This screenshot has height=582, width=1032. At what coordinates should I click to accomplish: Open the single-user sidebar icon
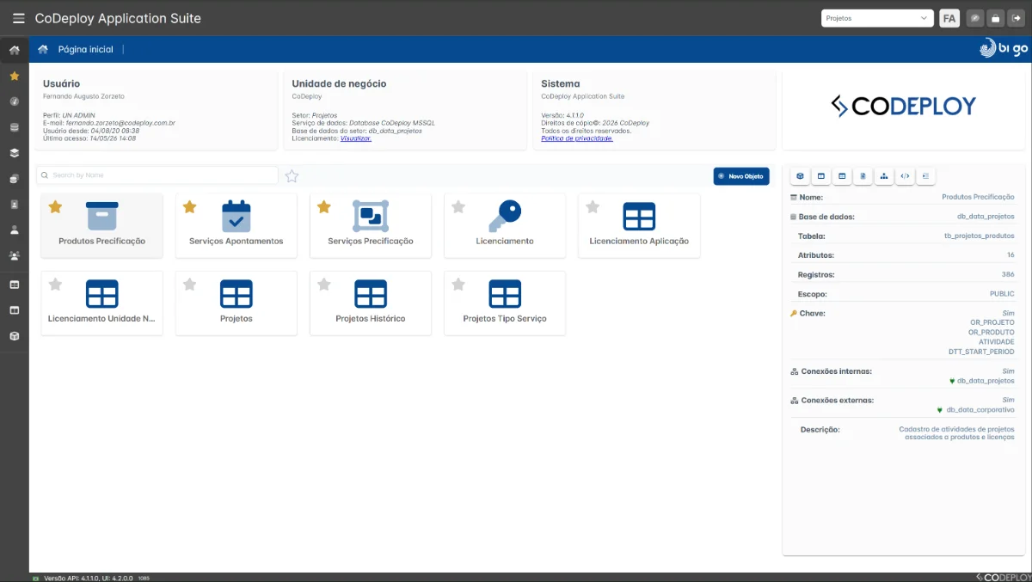[x=14, y=230]
